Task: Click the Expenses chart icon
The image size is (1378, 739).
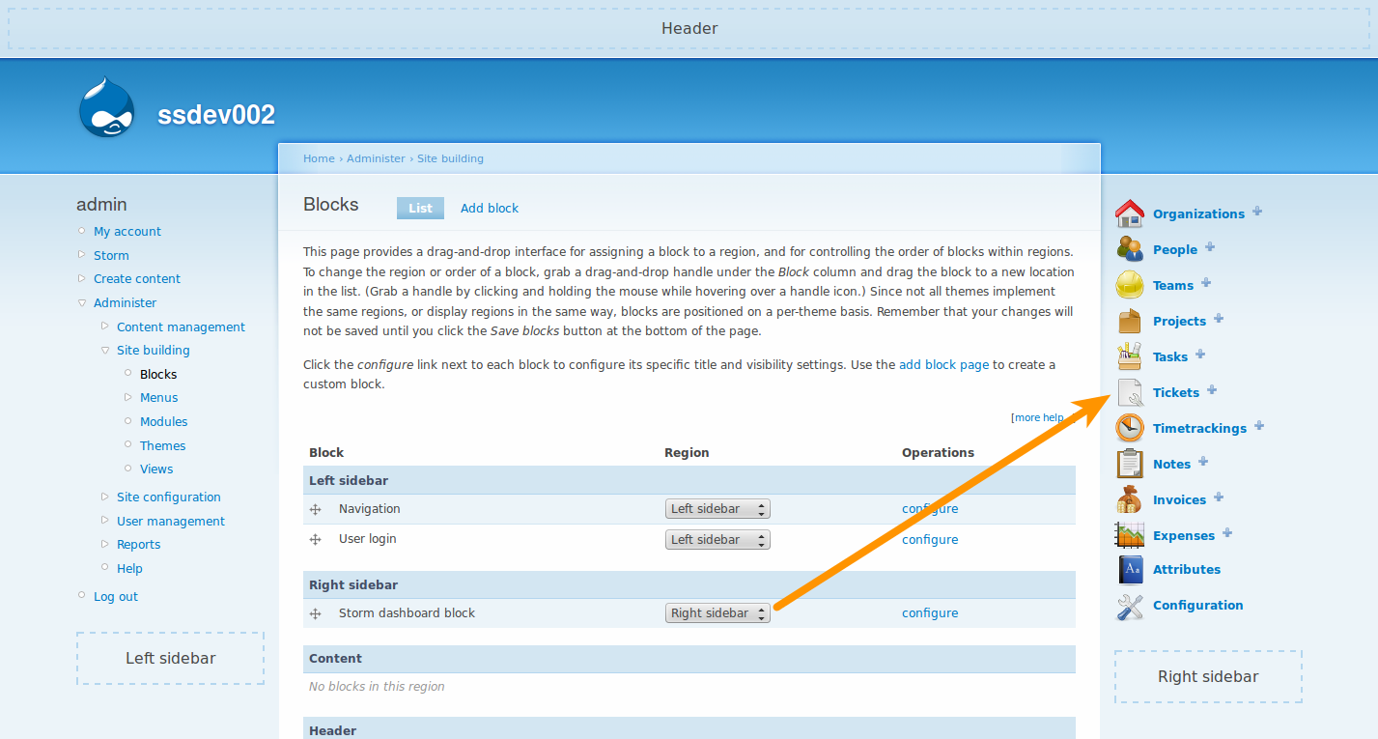Action: tap(1128, 534)
